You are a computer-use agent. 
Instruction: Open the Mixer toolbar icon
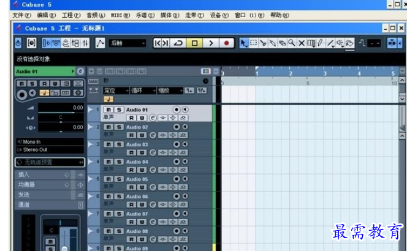pos(85,43)
